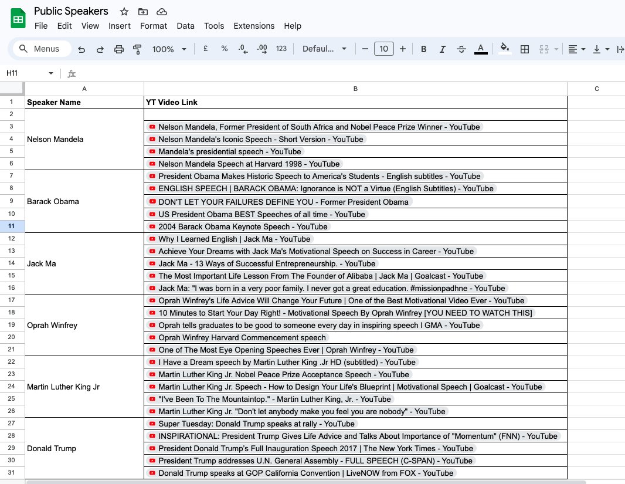Star the Public Speakers document

click(x=124, y=12)
